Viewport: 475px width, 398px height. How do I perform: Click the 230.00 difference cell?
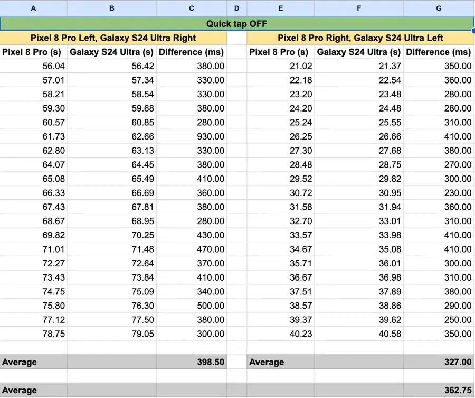click(439, 193)
